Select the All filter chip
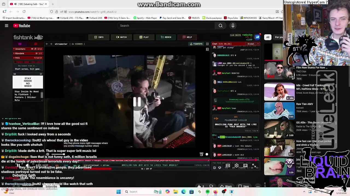This screenshot has height=196, width=350. (268, 37)
